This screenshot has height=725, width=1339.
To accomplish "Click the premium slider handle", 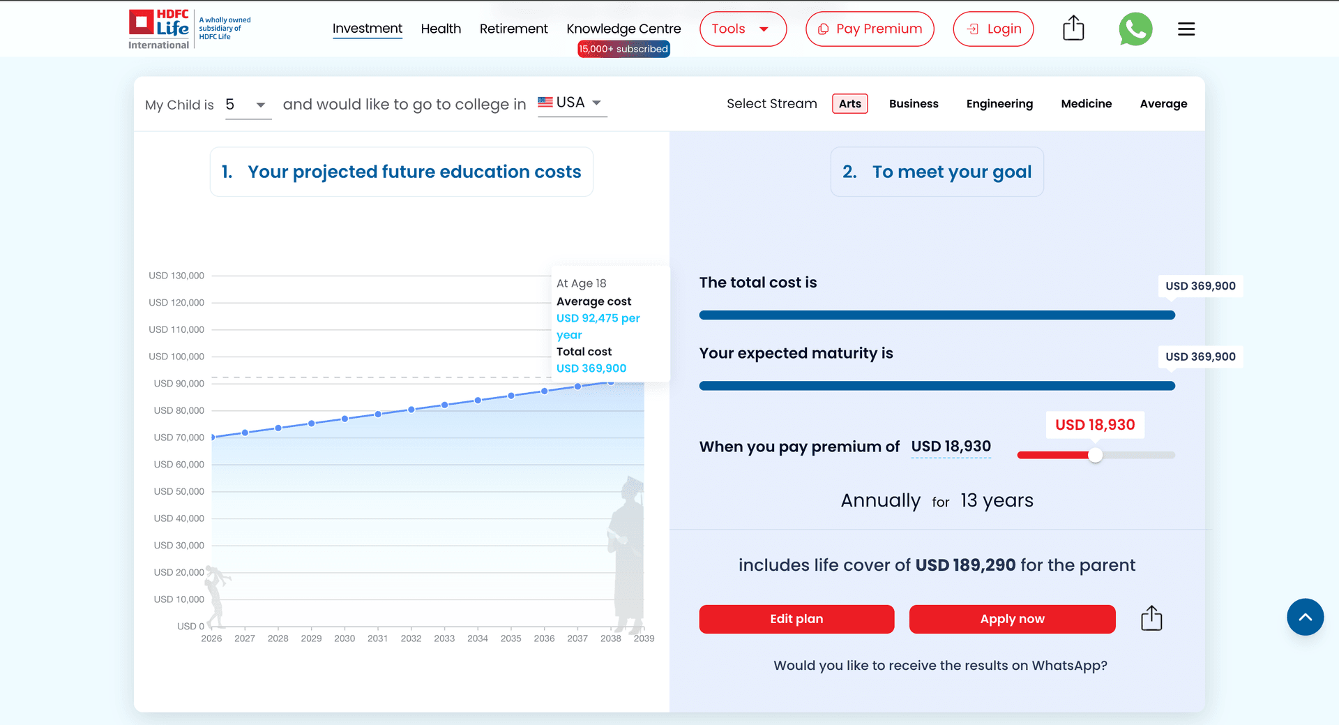I will click(1096, 455).
